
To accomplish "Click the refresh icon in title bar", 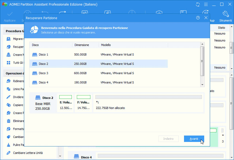I will point(198,5).
